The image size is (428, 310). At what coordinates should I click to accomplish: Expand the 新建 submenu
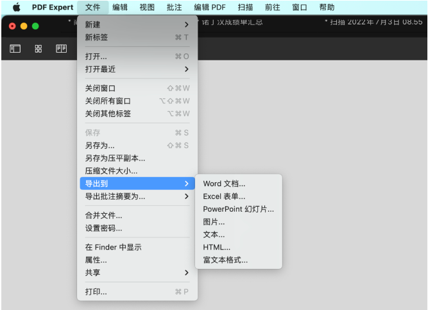(x=137, y=24)
